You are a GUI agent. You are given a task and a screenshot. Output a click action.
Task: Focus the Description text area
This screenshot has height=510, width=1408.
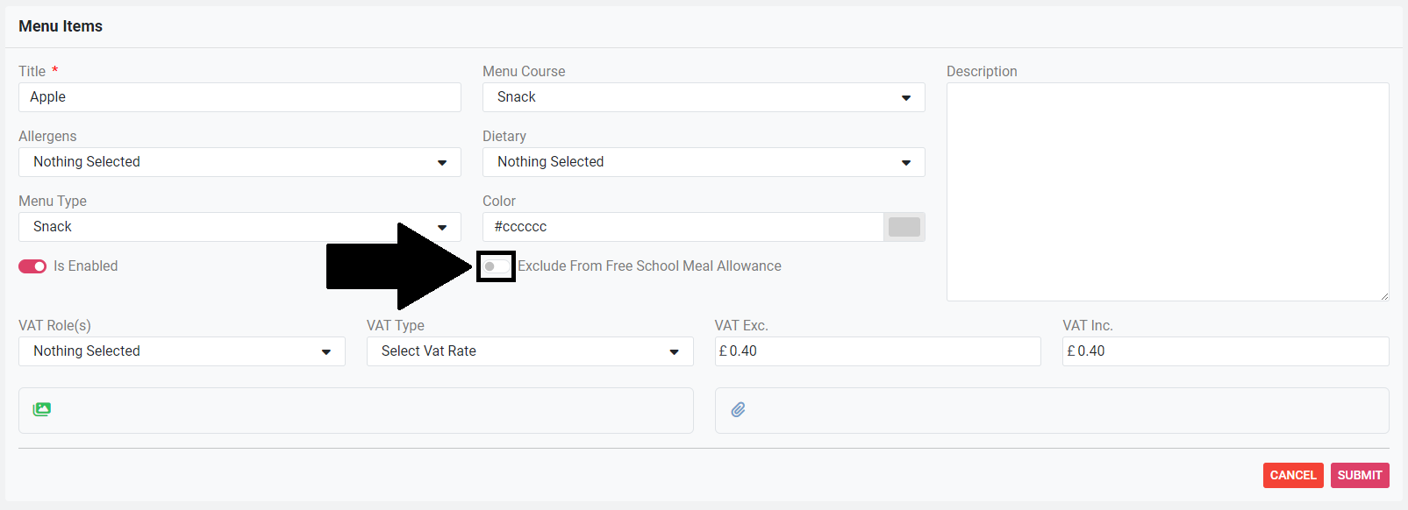tap(1167, 192)
